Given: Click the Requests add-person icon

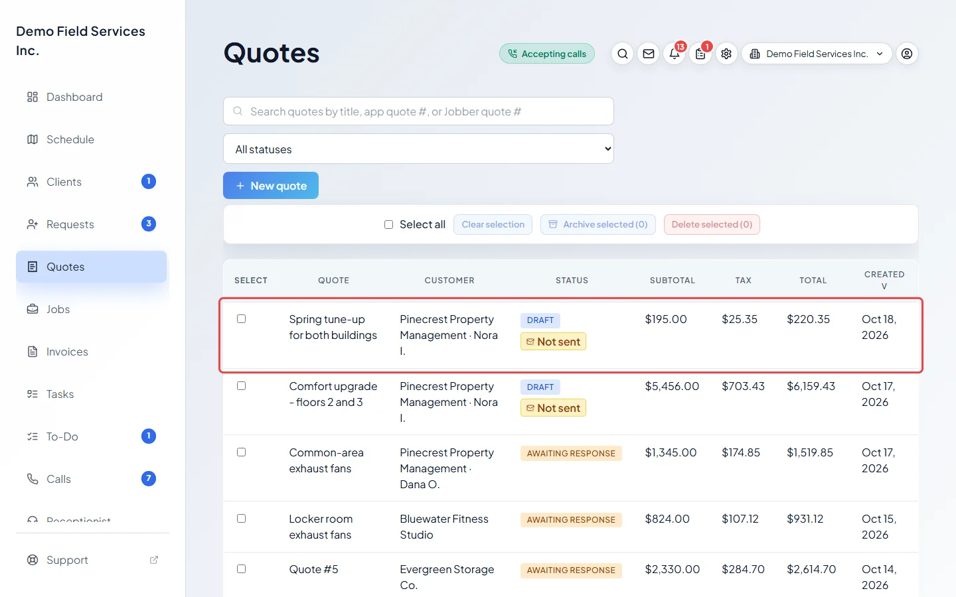Looking at the screenshot, I should coord(33,224).
